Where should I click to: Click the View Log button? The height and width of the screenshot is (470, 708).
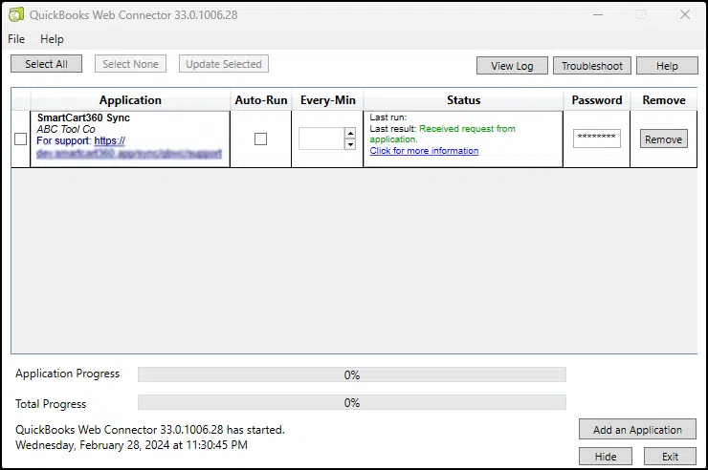click(x=512, y=66)
